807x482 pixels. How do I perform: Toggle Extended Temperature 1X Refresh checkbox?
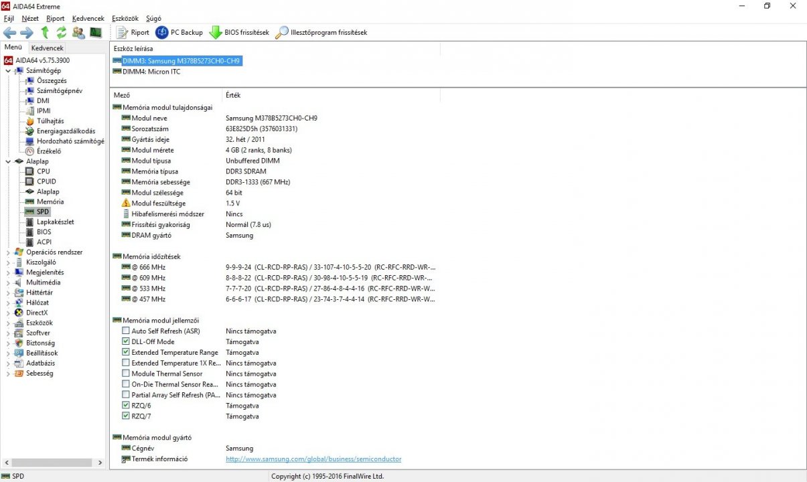point(126,363)
